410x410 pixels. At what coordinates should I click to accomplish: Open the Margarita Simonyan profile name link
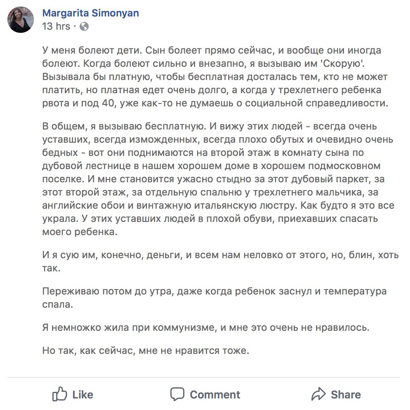pos(90,13)
